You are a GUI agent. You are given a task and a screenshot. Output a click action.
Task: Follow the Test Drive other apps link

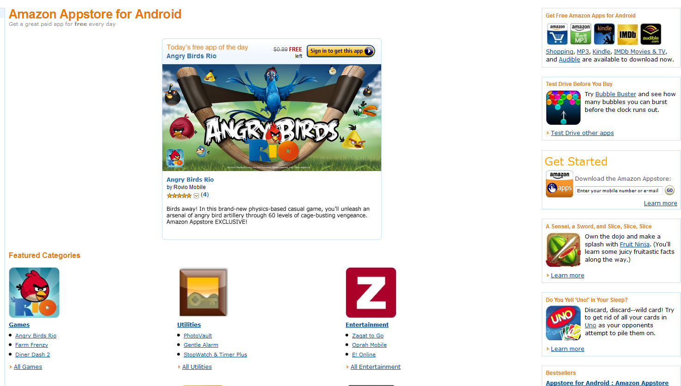pos(582,133)
